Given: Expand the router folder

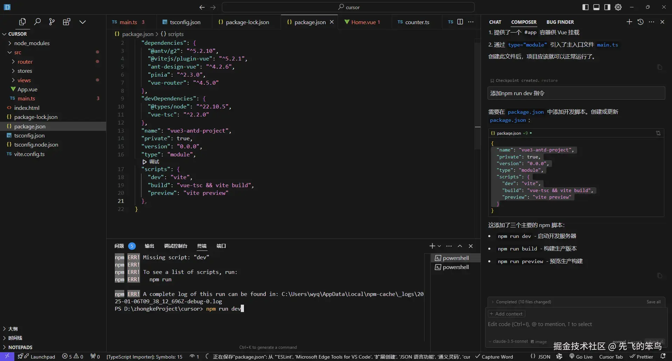Looking at the screenshot, I should coord(25,62).
